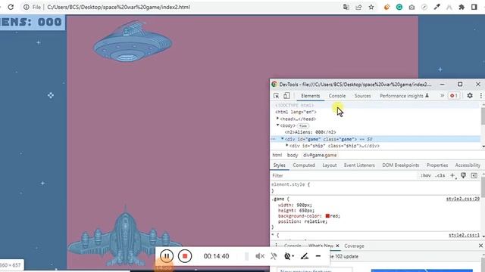485x272 pixels.
Task: Click the html breadcrumb
Action: (277, 155)
